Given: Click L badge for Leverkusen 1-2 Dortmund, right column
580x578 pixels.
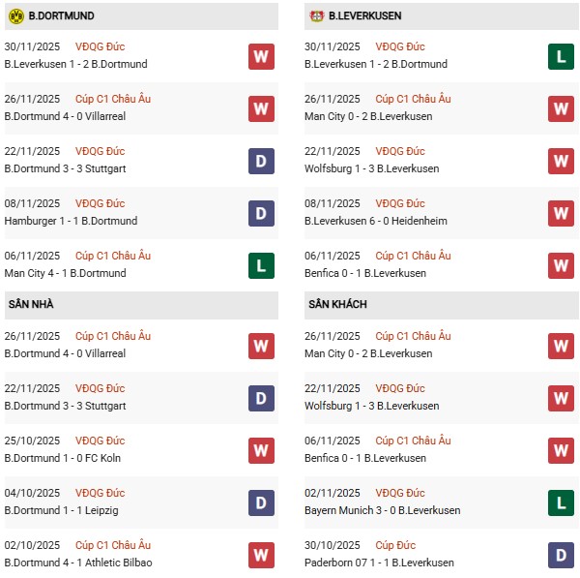Looking at the screenshot, I should pos(561,56).
